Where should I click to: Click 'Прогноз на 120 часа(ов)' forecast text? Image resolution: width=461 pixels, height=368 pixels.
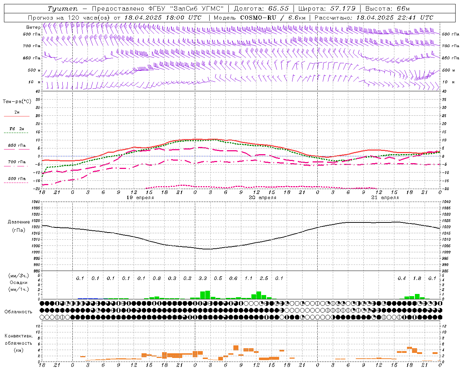click(x=70, y=18)
